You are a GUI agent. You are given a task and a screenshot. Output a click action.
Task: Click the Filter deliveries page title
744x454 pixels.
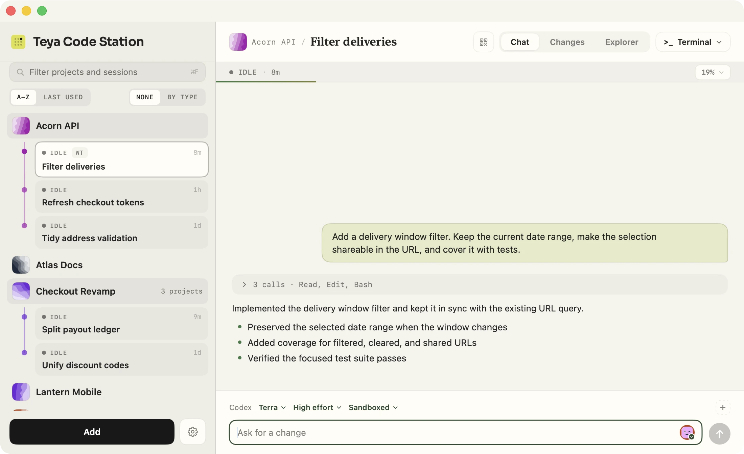[x=353, y=42]
